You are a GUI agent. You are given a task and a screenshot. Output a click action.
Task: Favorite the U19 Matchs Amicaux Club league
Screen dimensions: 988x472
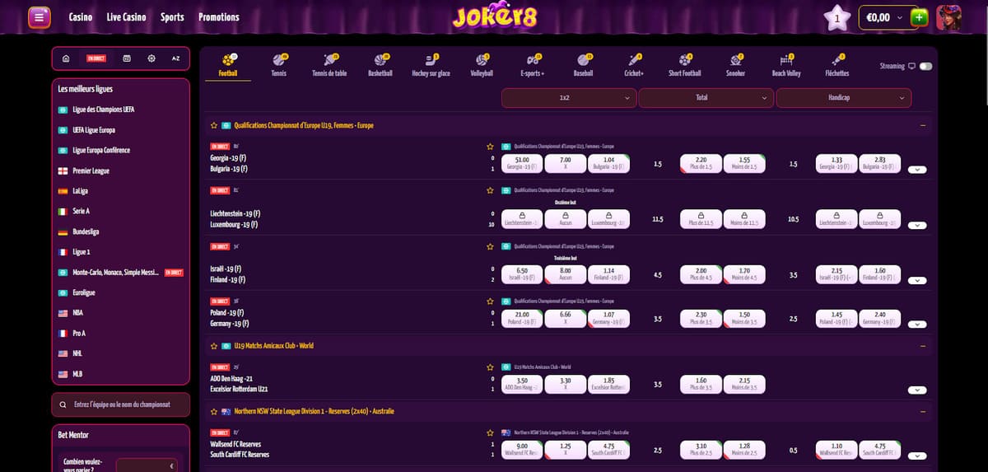tap(214, 346)
